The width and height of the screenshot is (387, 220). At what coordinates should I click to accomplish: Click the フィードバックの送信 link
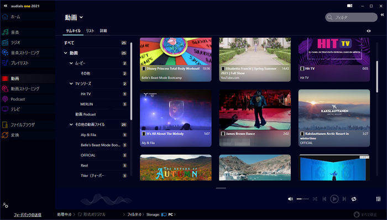tap(28, 215)
